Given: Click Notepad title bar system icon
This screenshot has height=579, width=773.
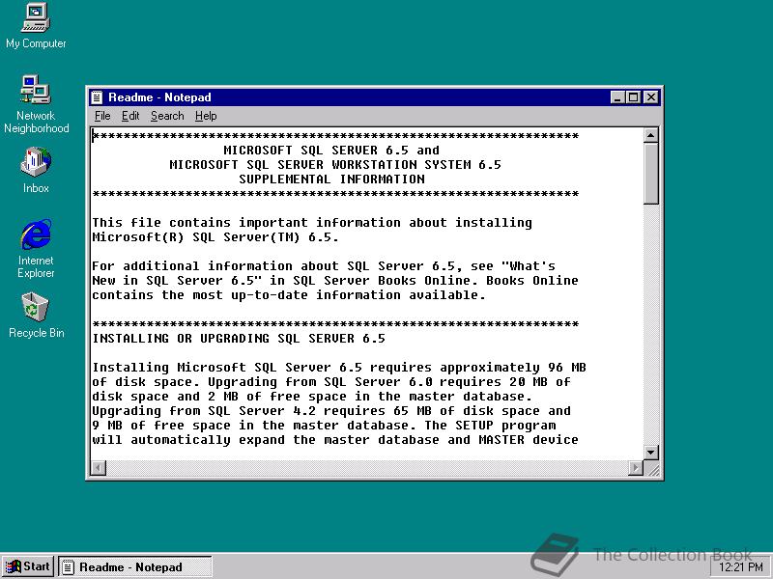Looking at the screenshot, I should (98, 97).
